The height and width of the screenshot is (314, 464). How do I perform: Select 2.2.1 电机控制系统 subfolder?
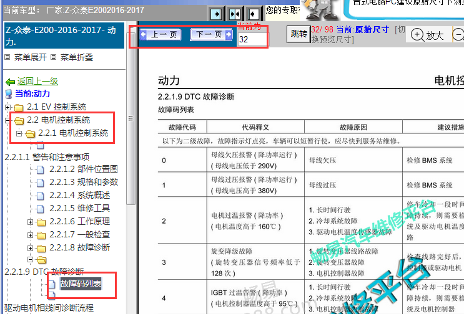[74, 133]
